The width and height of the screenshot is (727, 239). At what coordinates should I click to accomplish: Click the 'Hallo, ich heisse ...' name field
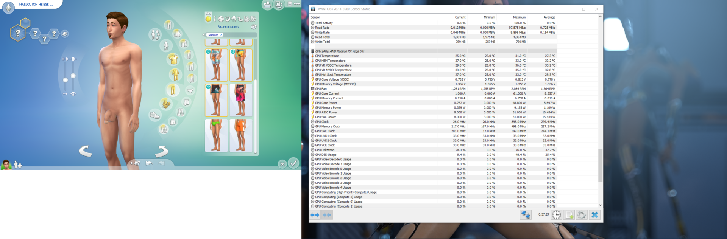point(36,5)
